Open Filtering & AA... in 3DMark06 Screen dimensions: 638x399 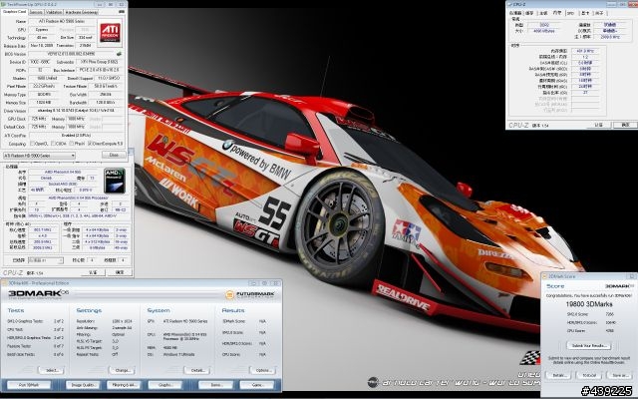(124, 385)
